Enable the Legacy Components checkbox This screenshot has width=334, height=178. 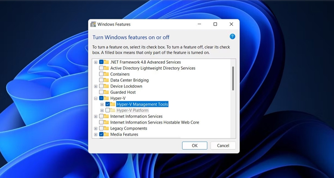pyautogui.click(x=101, y=128)
